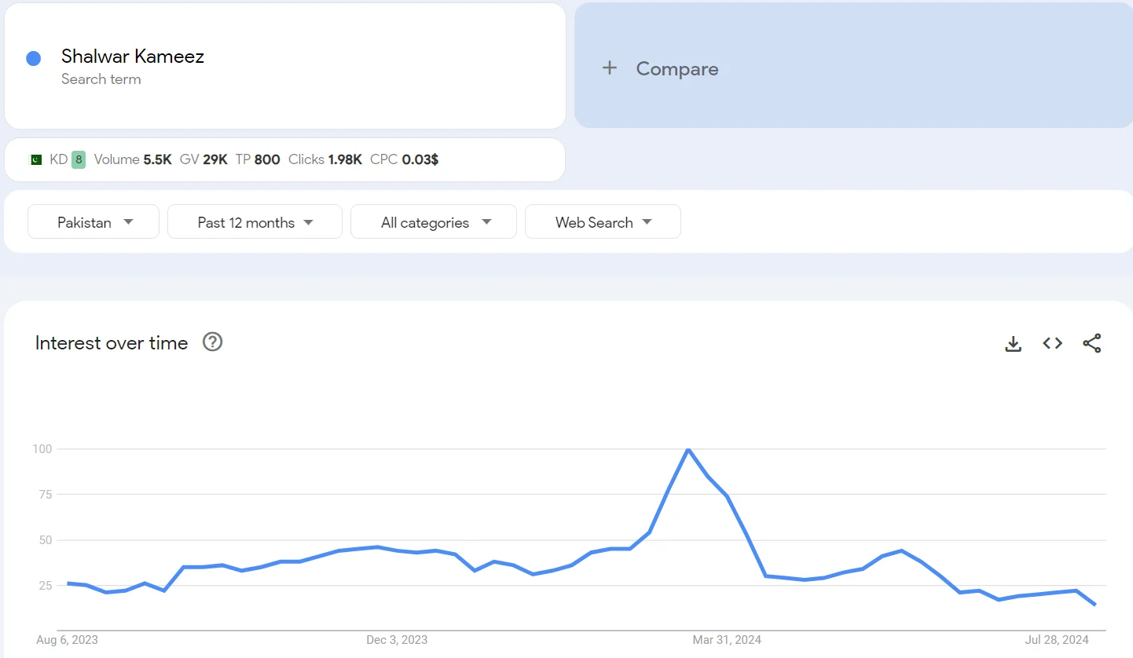
Task: Open the embed code for the chart
Action: 1052,343
